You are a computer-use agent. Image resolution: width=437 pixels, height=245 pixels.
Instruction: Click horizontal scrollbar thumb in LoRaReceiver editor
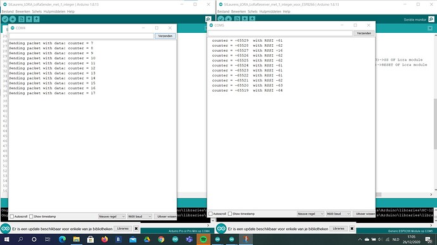(378, 194)
